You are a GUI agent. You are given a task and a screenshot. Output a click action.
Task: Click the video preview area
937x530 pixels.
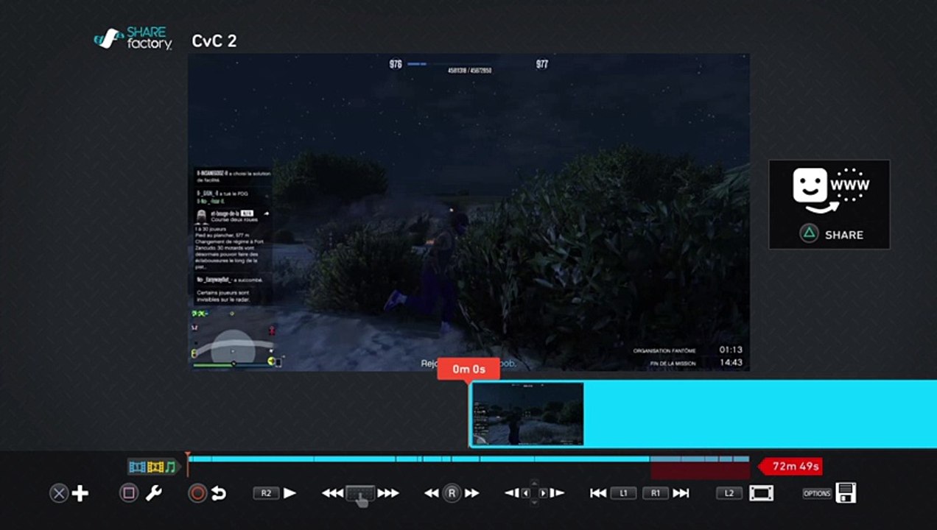468,211
